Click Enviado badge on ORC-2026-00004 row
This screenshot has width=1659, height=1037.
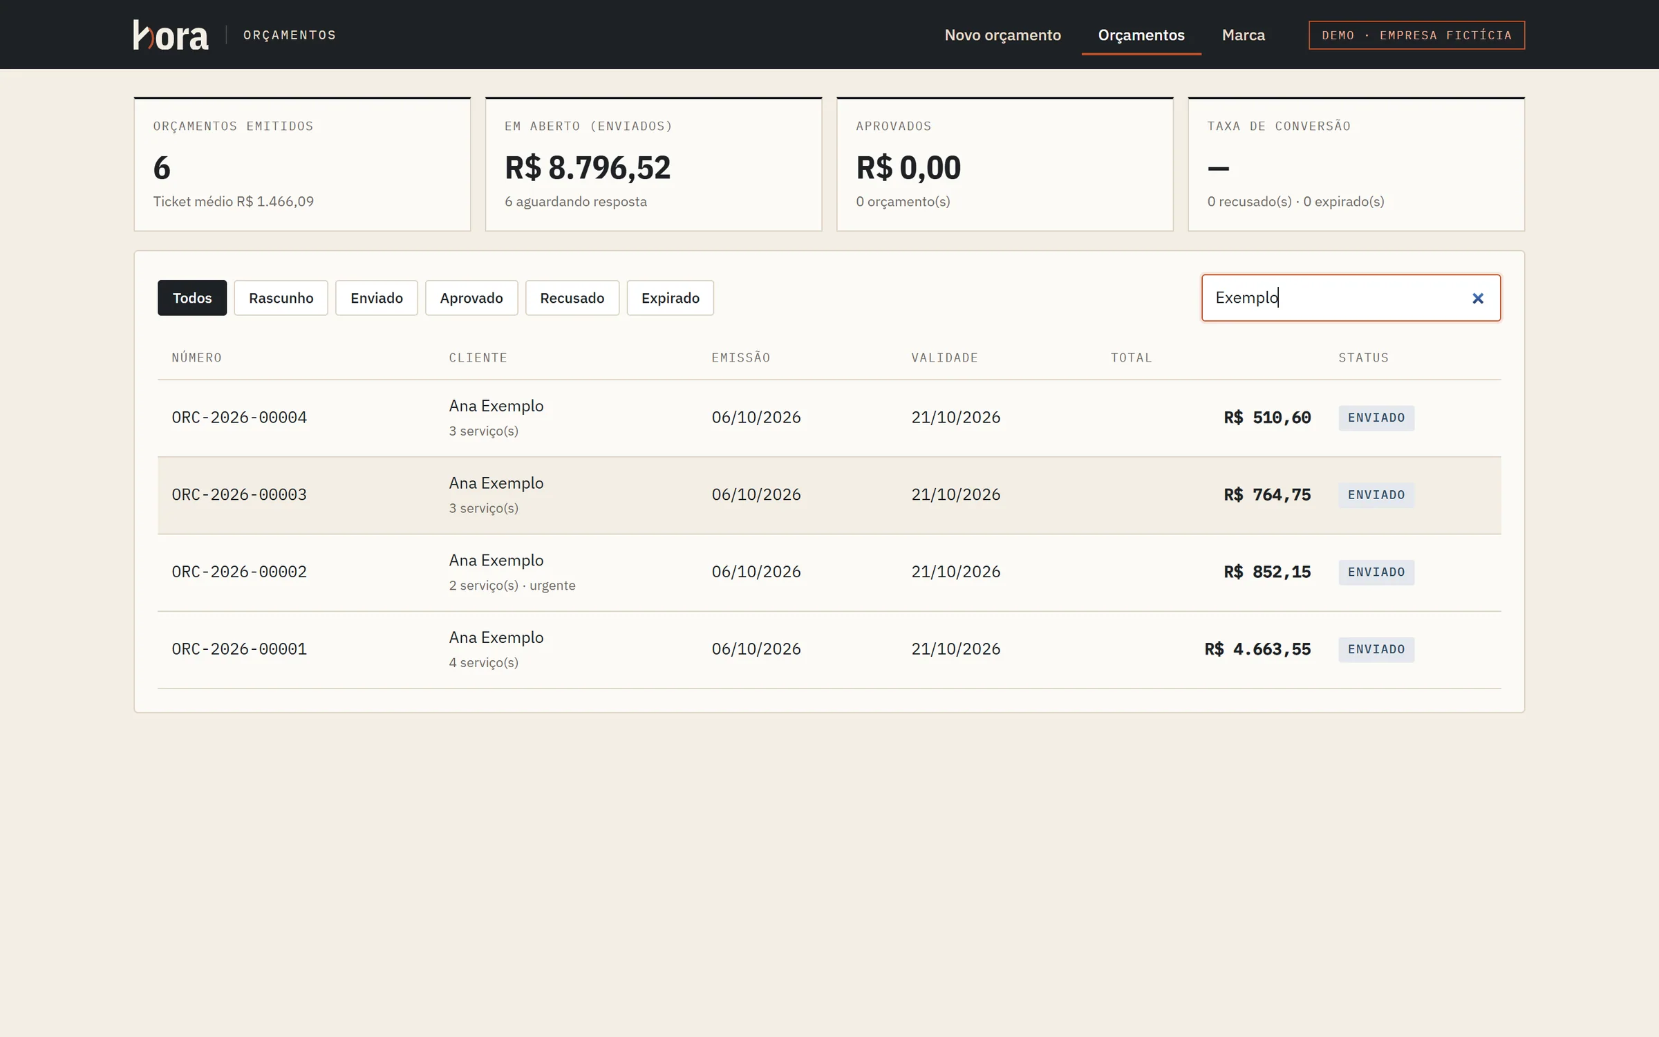pos(1376,418)
